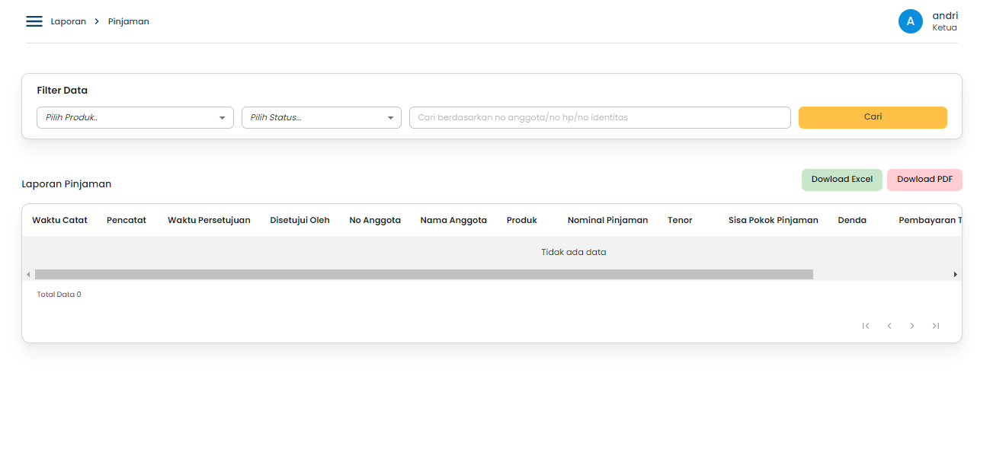This screenshot has height=456, width=993.
Task: Download the report as PDF
Action: pos(924,180)
